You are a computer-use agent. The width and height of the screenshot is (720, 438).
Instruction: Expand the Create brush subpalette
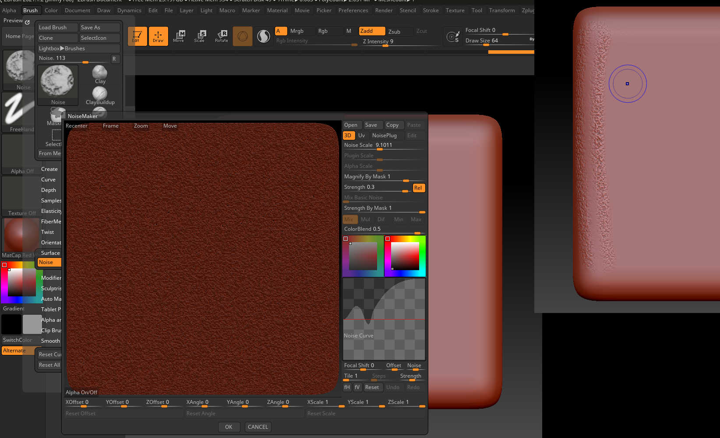click(49, 169)
